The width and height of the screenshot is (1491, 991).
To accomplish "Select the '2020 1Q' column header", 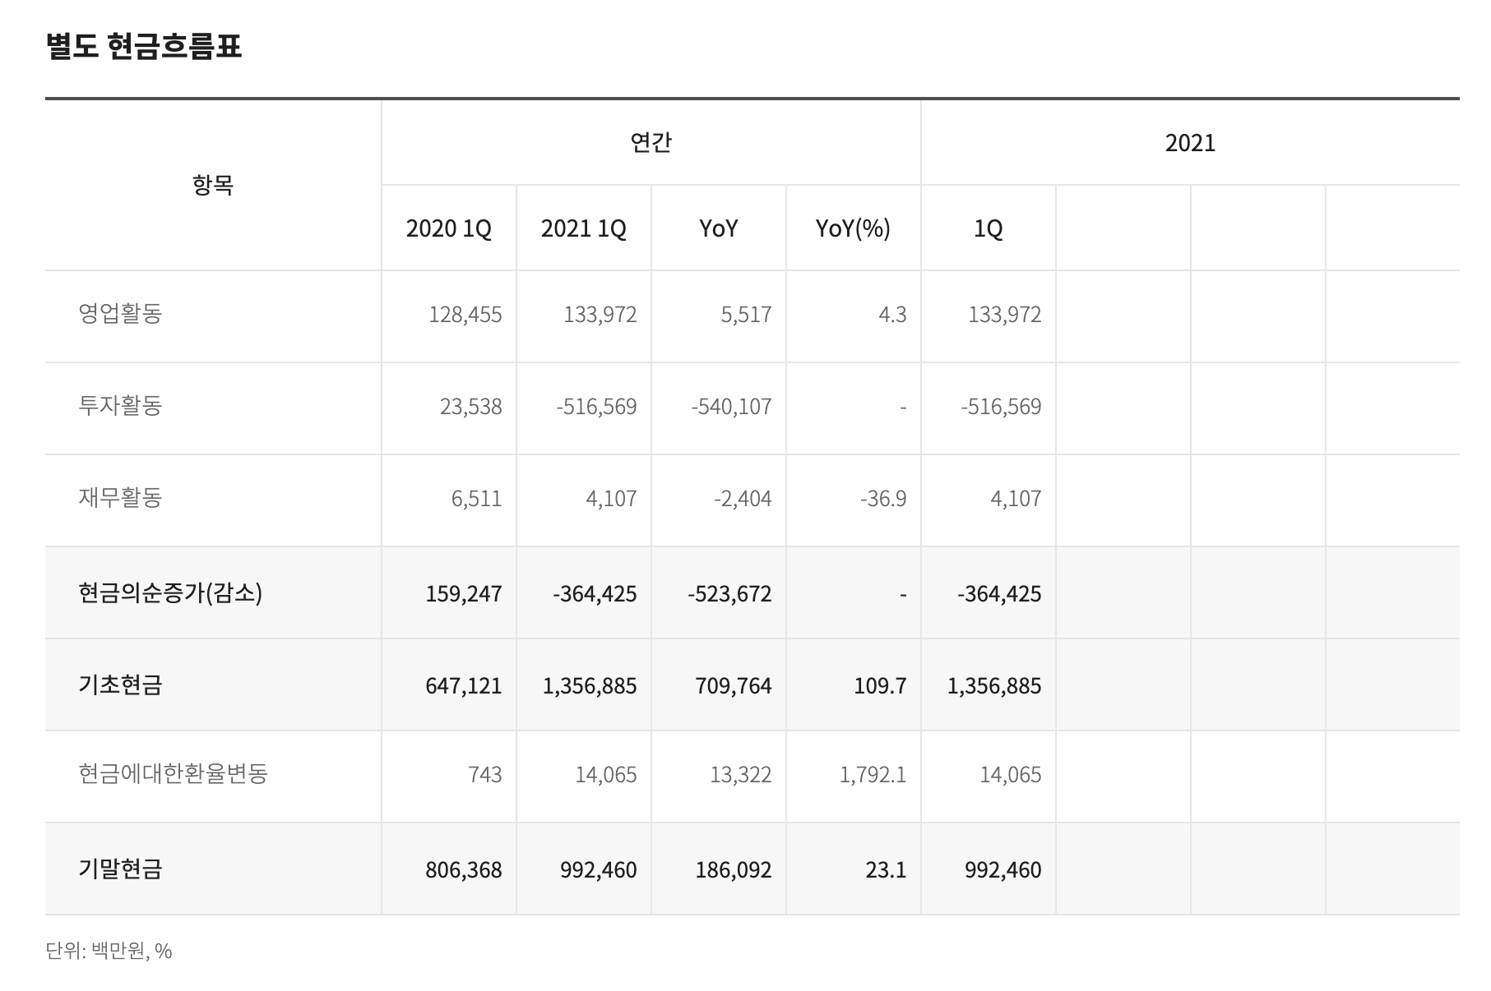I will (x=448, y=228).
